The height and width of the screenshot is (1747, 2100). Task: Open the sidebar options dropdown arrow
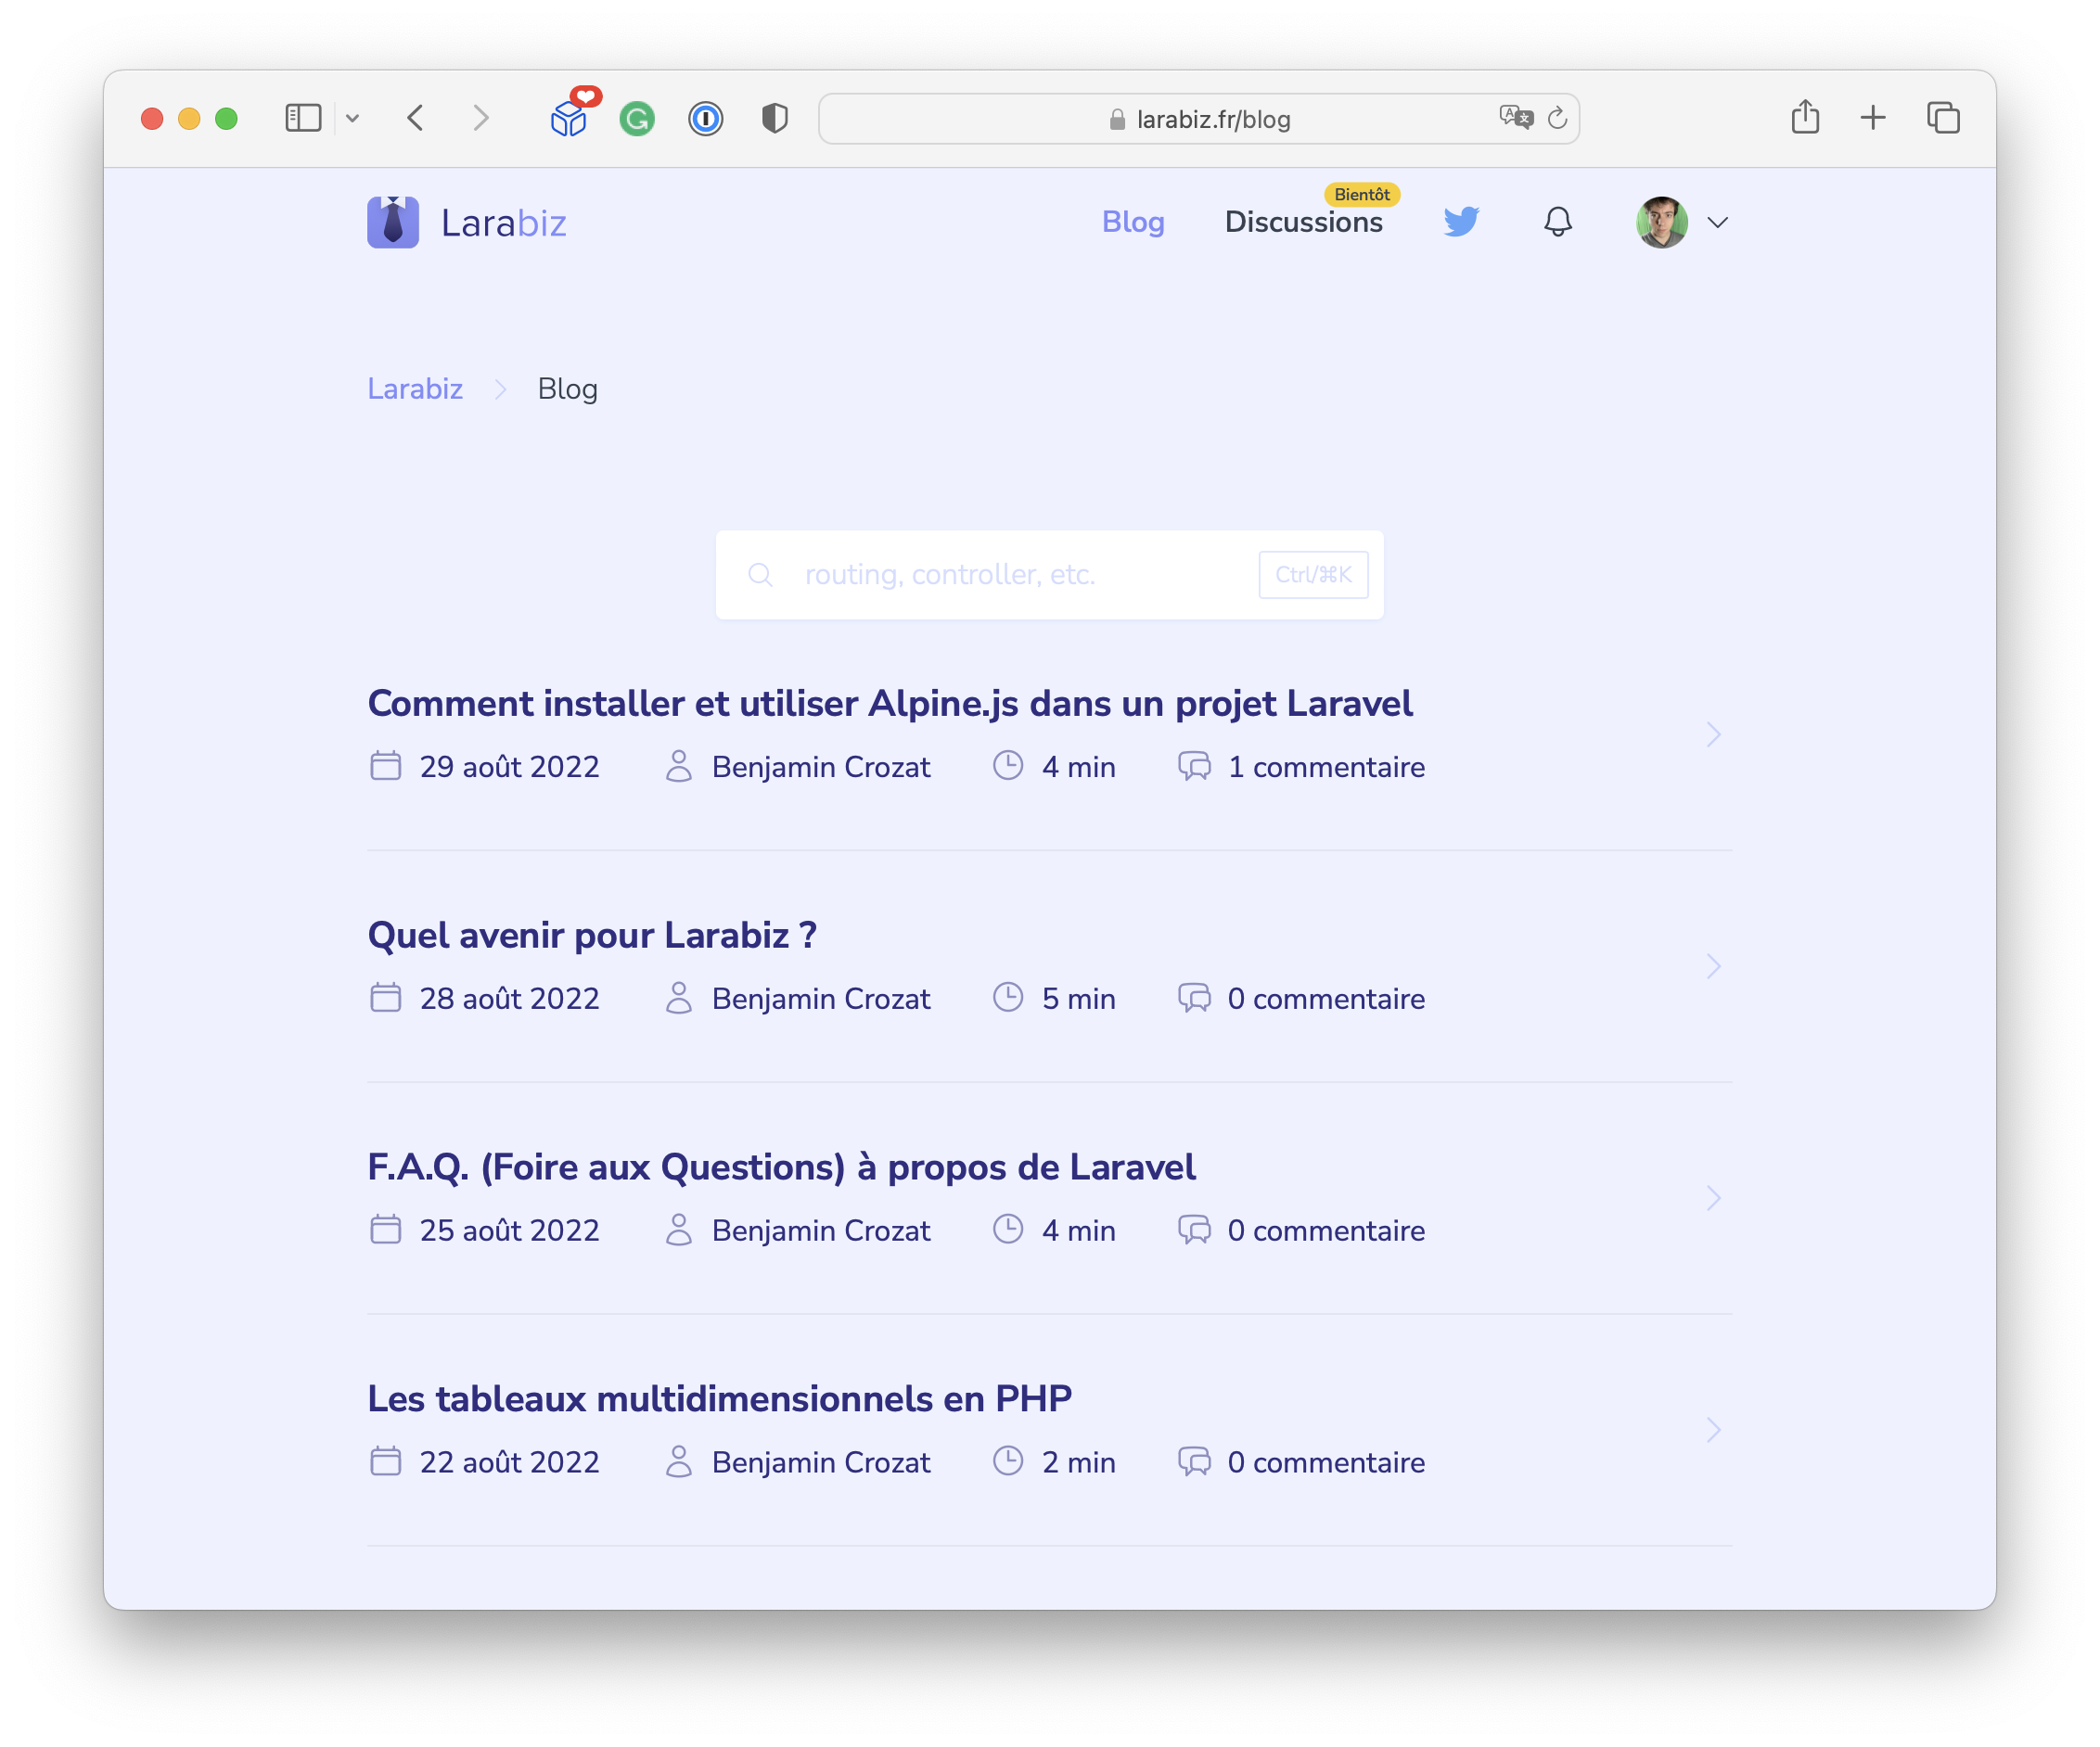352,118
